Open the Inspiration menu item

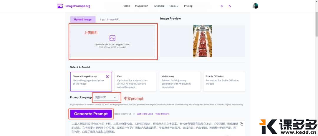click(142, 6)
